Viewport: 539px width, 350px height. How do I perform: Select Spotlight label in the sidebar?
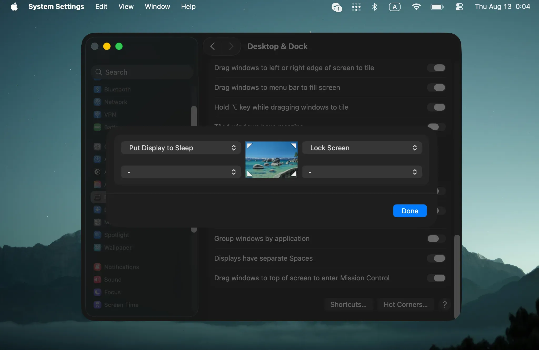click(117, 235)
